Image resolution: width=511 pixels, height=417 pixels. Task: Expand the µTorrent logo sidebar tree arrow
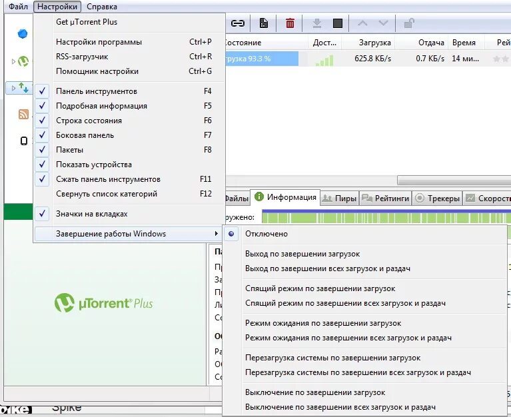[x=13, y=61]
